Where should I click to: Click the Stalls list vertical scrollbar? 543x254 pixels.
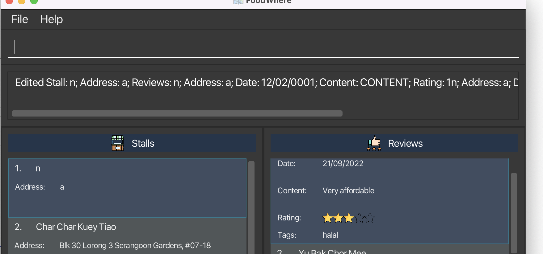click(251, 207)
